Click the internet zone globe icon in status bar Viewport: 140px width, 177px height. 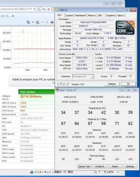tap(32, 172)
